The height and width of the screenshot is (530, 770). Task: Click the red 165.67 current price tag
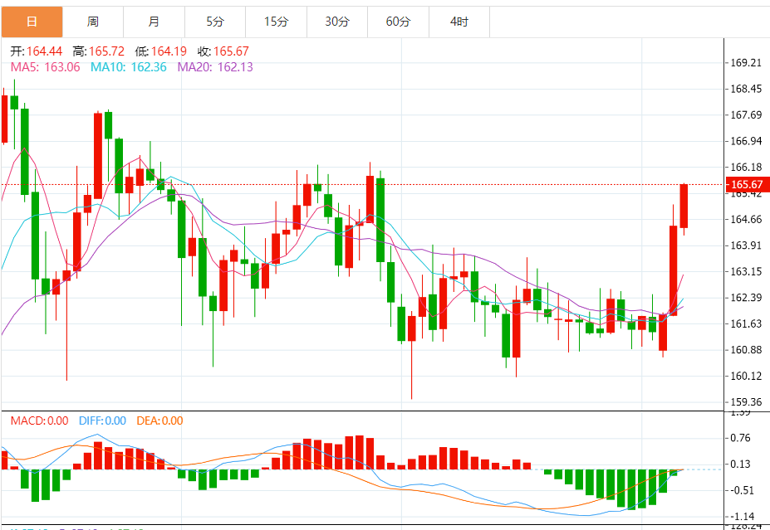coord(747,184)
